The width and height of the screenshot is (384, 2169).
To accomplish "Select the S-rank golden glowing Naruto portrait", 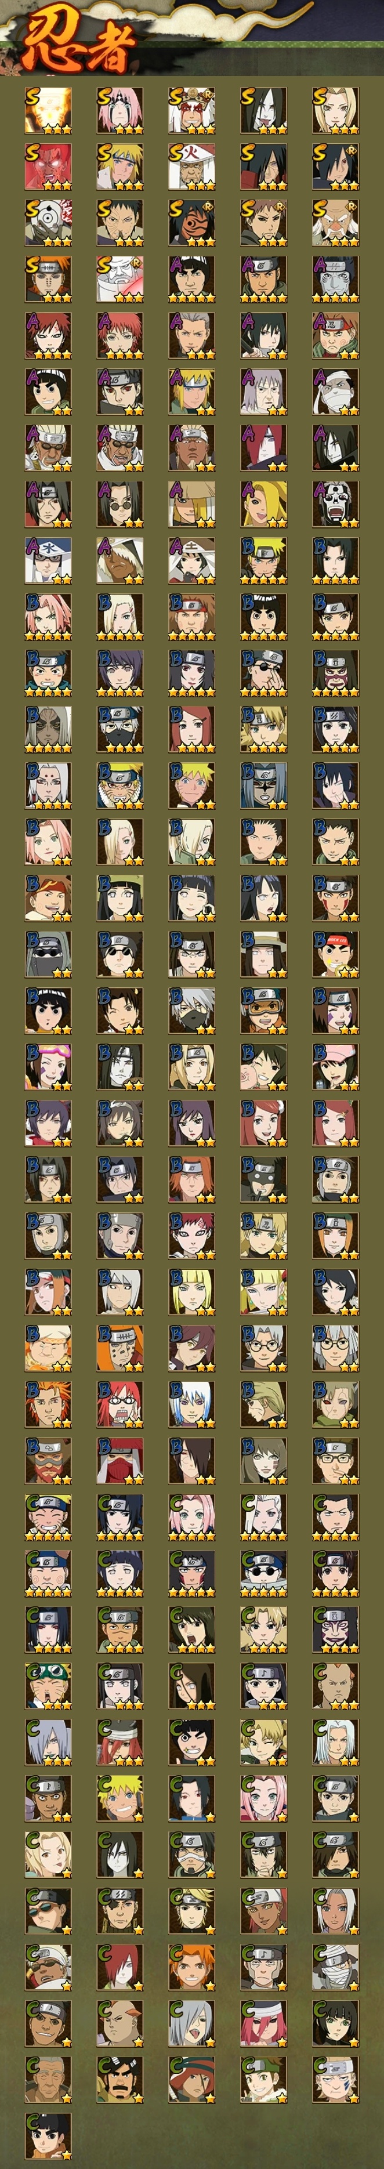I will (48, 110).
